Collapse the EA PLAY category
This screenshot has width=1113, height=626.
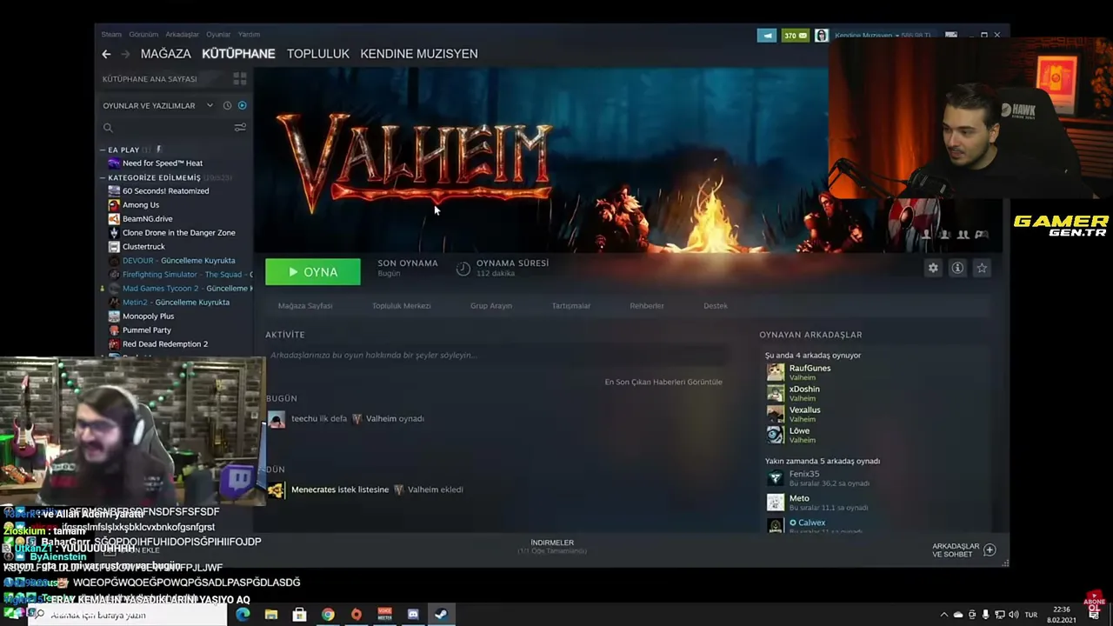[103, 150]
